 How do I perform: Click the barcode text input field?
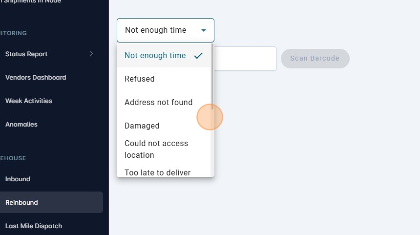(x=246, y=59)
